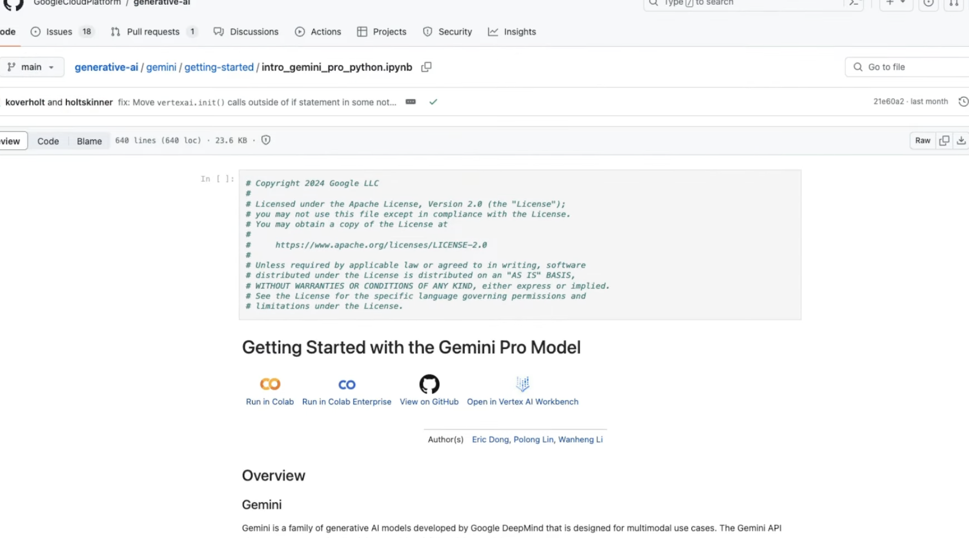The height and width of the screenshot is (538, 969).
Task: Open the Insights tab
Action: tap(512, 32)
